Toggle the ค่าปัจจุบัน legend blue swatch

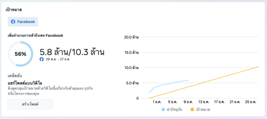(163, 110)
